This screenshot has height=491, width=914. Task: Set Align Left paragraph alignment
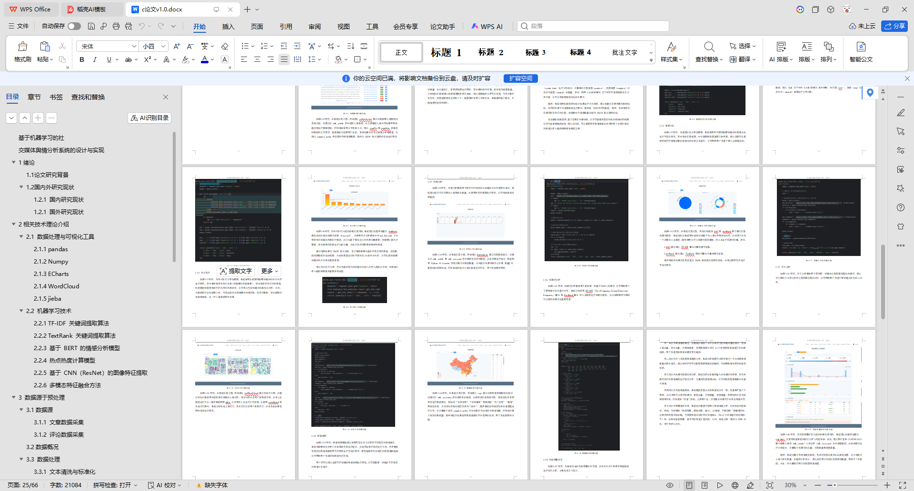[x=244, y=59]
